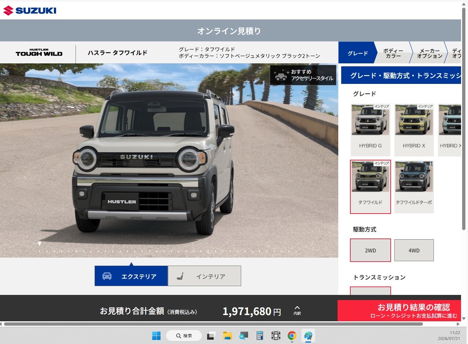Open the インテリア badge on HYBRID G
Image resolution: width=468 pixels, height=344 pixels.
pyautogui.click(x=382, y=106)
